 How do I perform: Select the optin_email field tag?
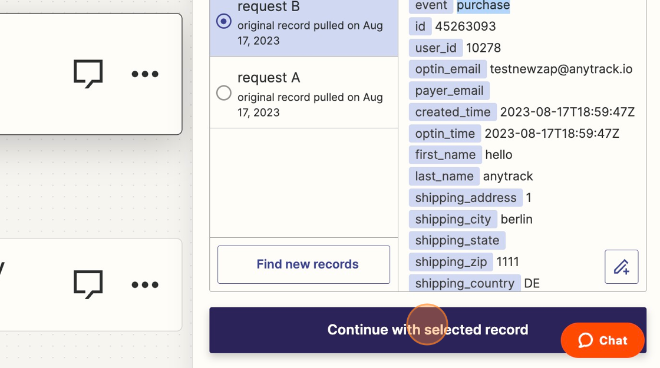(x=447, y=69)
